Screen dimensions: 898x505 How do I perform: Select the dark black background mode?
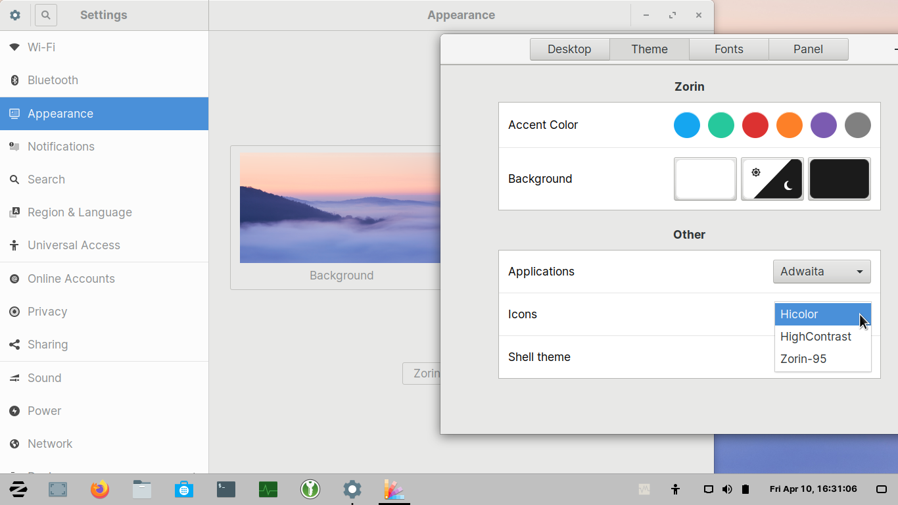[x=839, y=179]
